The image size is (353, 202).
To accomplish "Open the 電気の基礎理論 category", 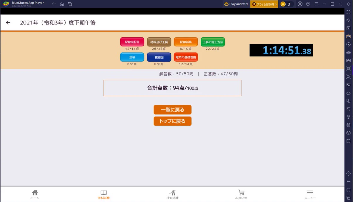I will (186, 57).
